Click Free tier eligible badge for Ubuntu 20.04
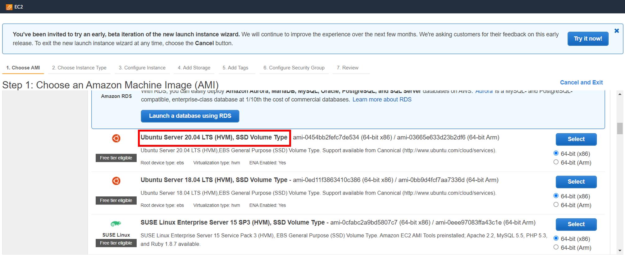 [116, 158]
